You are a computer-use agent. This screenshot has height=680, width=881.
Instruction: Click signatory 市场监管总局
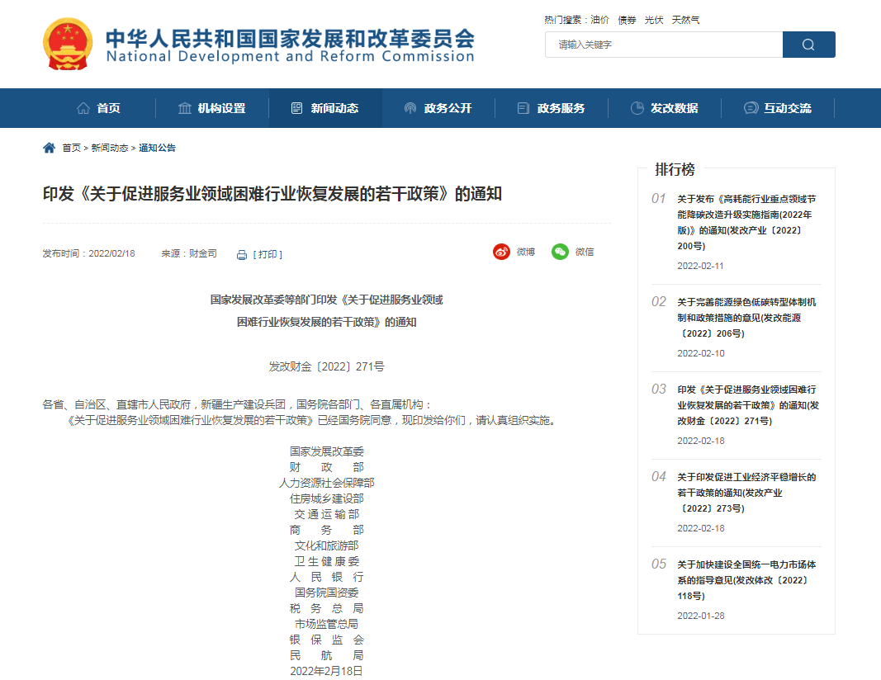point(326,625)
